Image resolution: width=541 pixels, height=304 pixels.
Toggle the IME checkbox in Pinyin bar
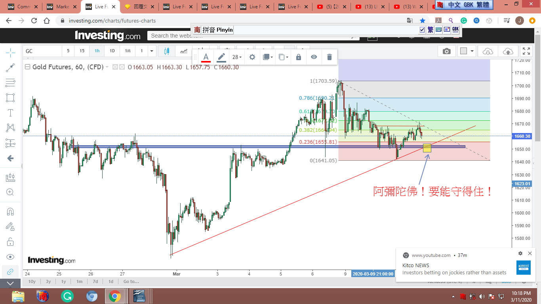click(422, 30)
